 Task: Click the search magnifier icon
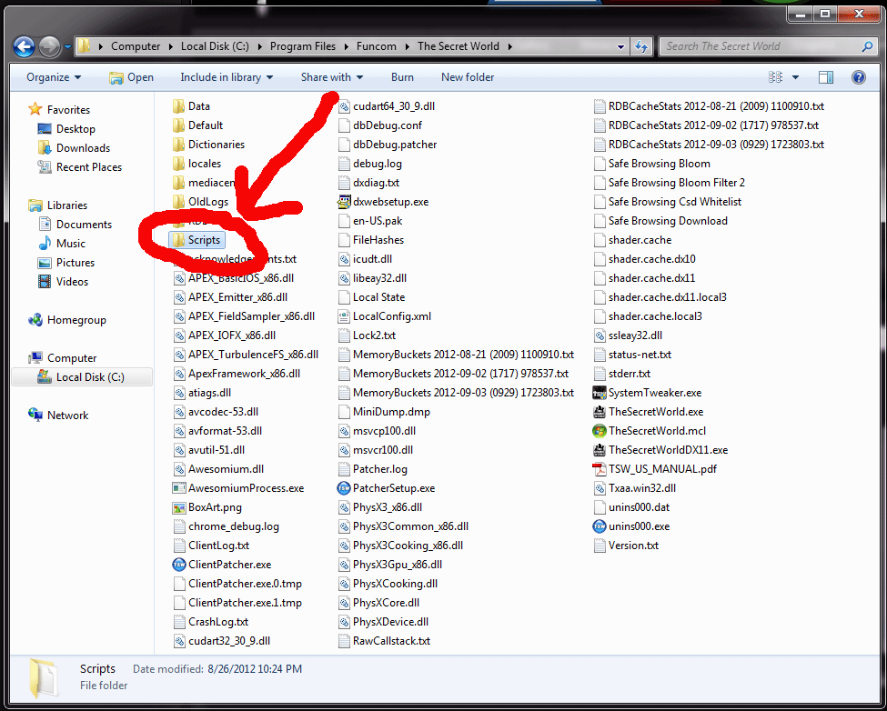click(x=867, y=46)
